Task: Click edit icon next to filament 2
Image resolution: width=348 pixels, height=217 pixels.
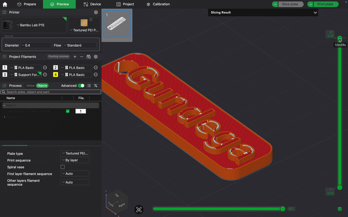Action: click(x=96, y=68)
